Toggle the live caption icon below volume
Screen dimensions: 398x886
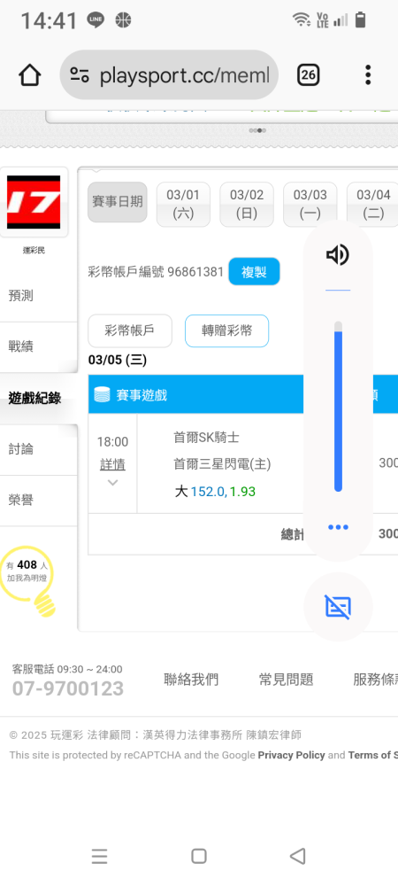coord(338,607)
